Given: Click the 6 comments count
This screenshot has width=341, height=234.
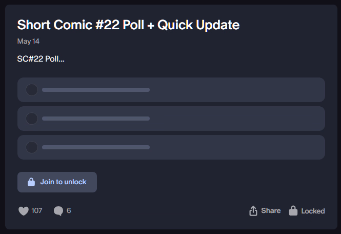Looking at the screenshot, I should click(69, 210).
